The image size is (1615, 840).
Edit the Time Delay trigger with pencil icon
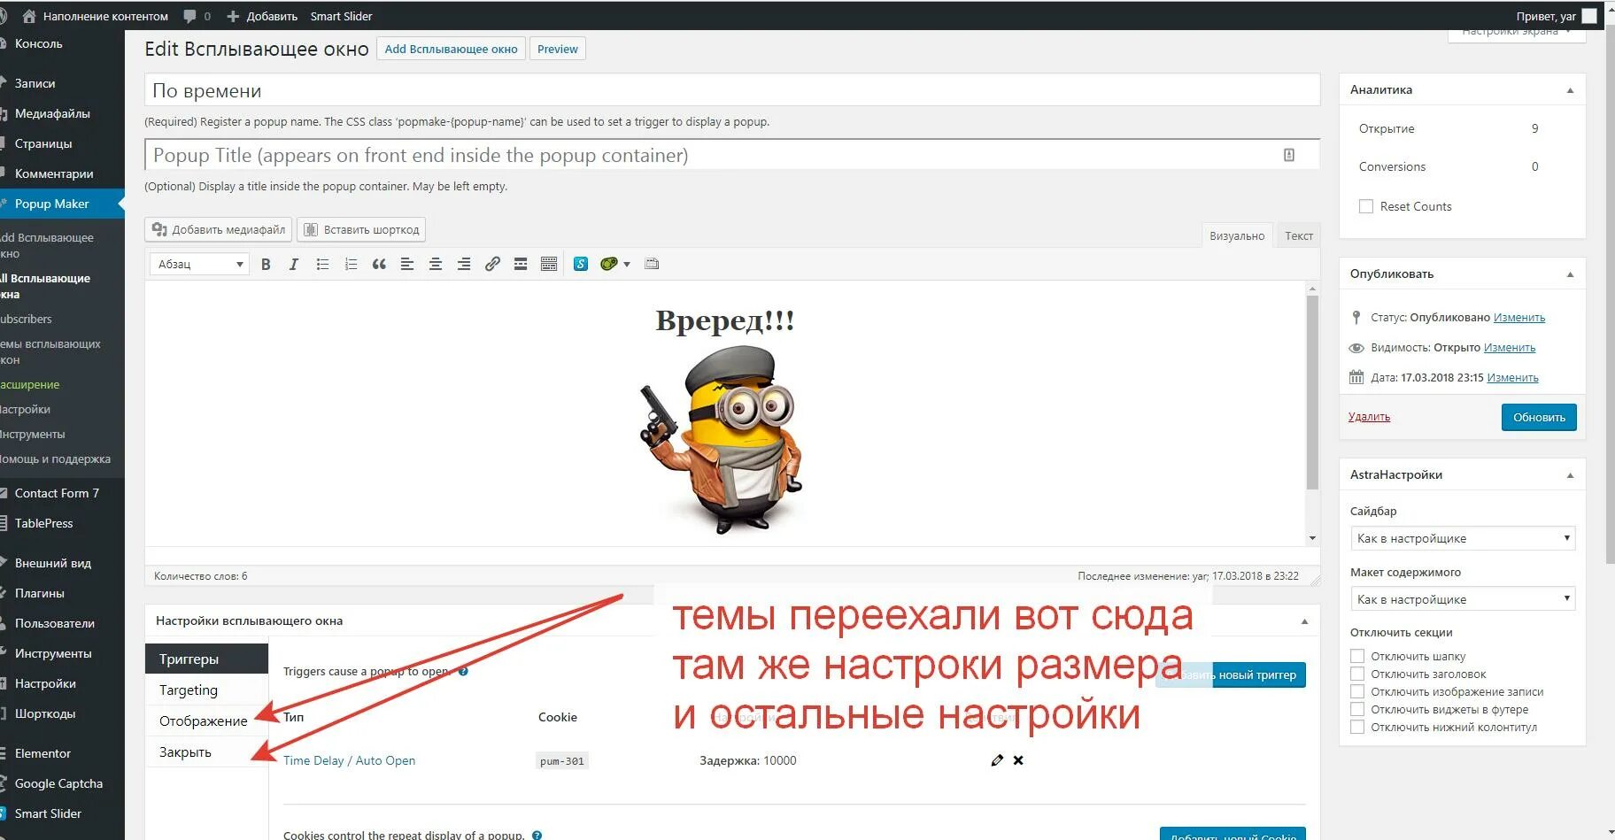pos(997,760)
